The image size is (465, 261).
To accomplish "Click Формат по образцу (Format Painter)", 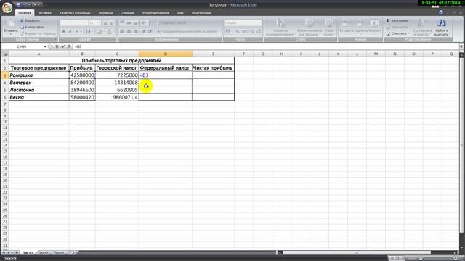I will 38,33.
